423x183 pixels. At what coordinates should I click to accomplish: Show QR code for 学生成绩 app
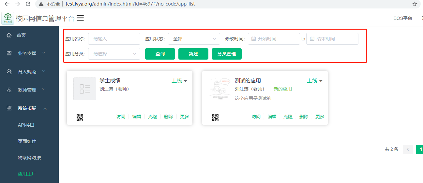pyautogui.click(x=80, y=118)
